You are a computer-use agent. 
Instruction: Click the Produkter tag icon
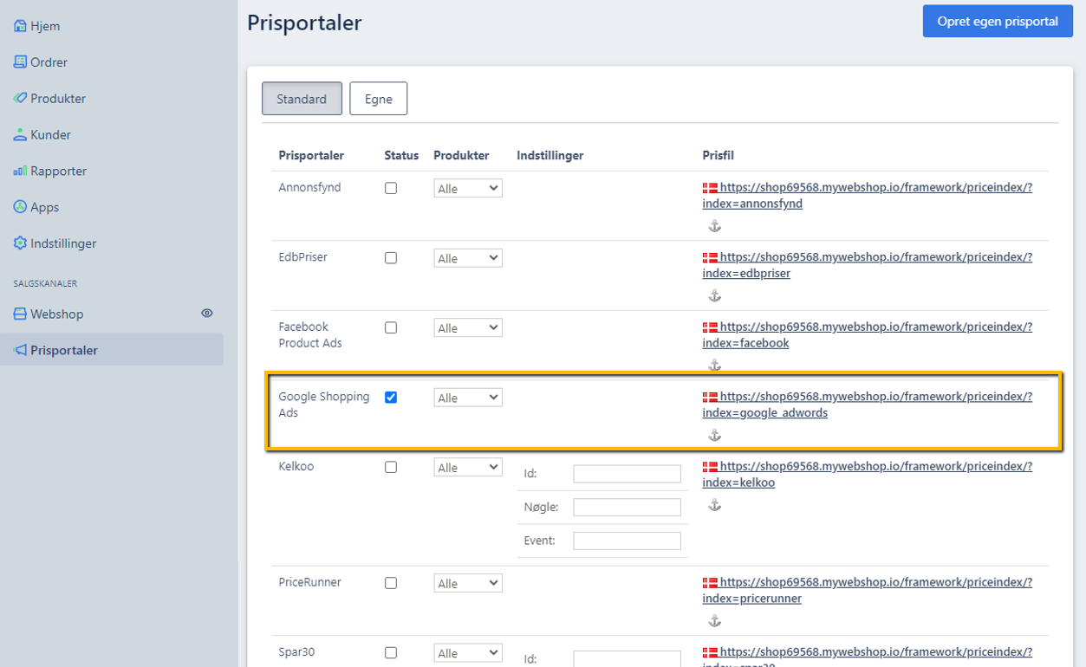point(20,99)
